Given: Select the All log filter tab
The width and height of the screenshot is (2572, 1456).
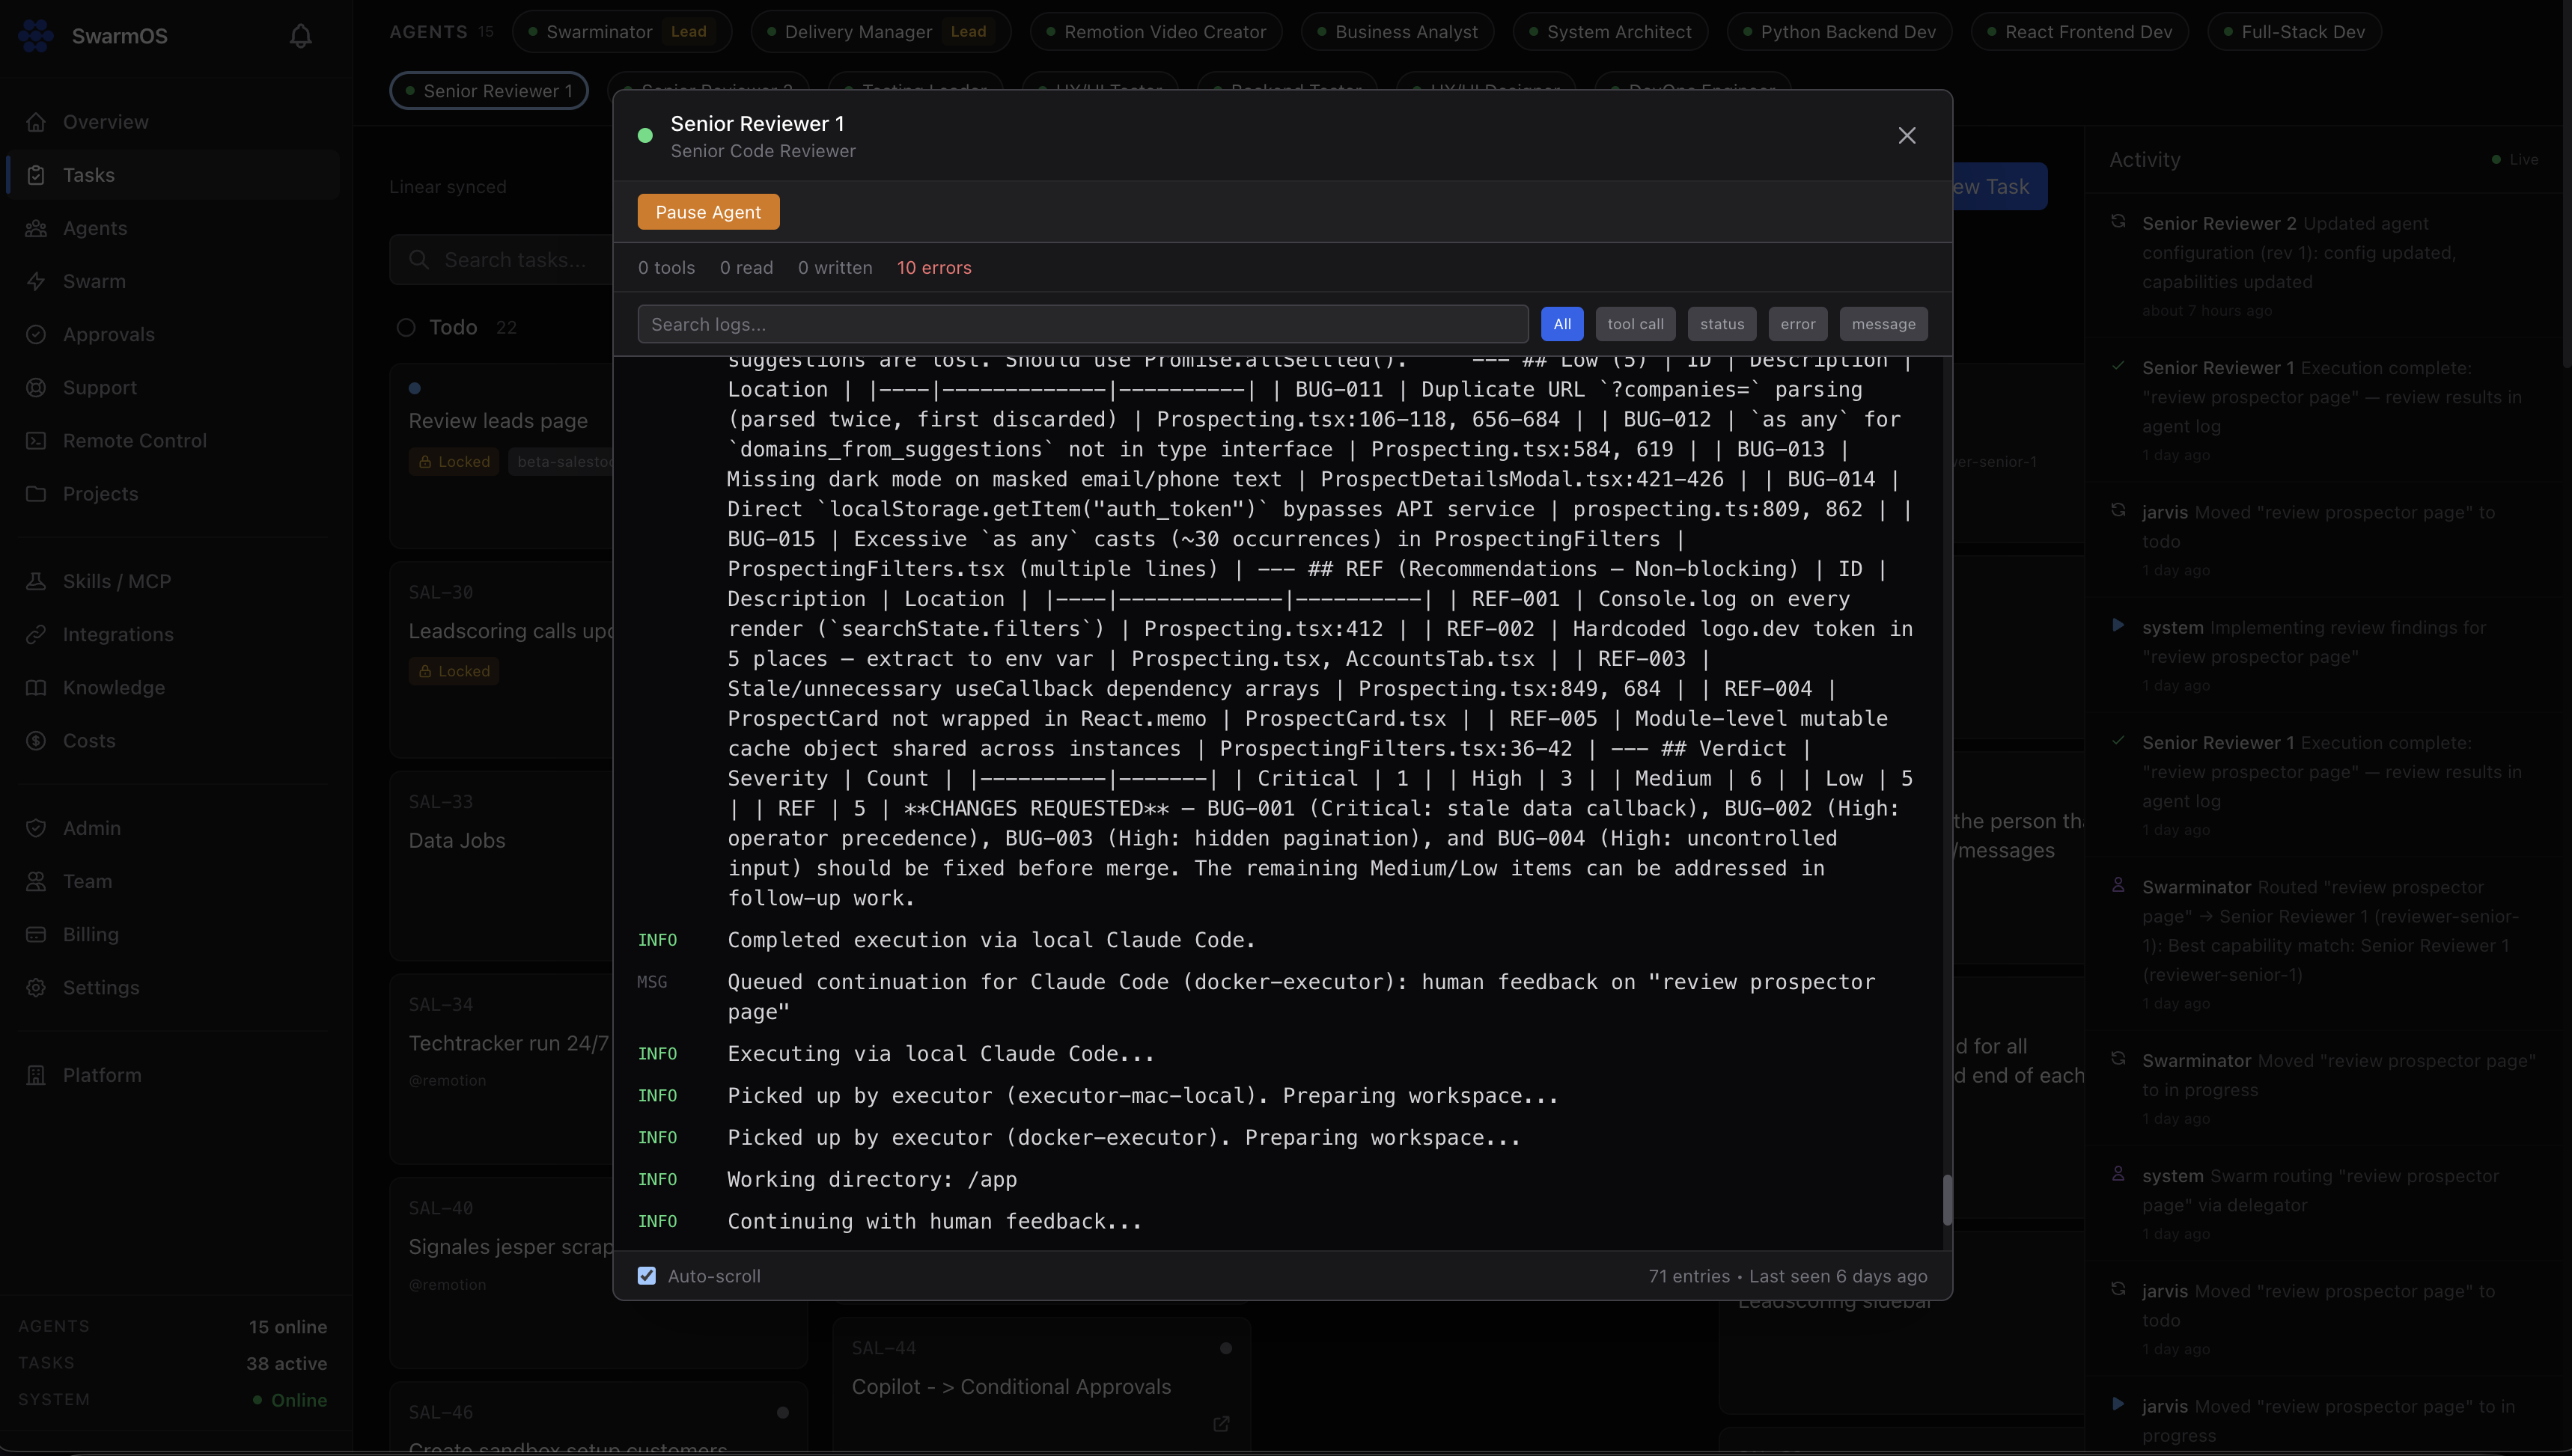Looking at the screenshot, I should pos(1563,323).
